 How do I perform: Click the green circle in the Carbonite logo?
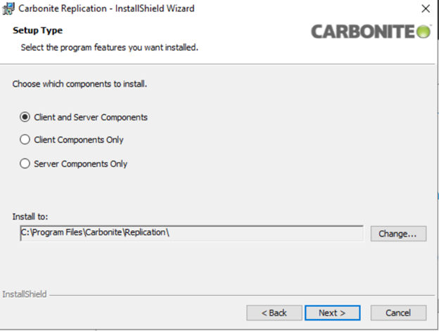424,32
